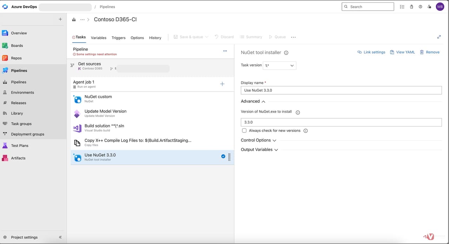Screen dimensions: 449x244
Task: Toggle full screen expand icon
Action: (x=439, y=37)
